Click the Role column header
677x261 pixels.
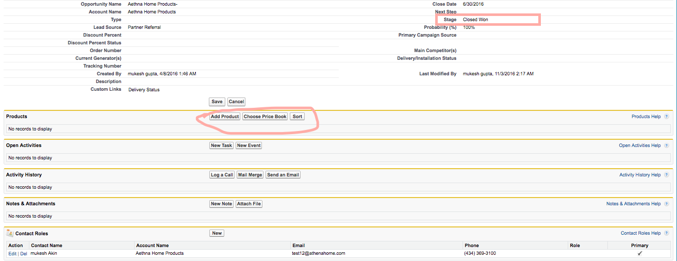pos(575,246)
